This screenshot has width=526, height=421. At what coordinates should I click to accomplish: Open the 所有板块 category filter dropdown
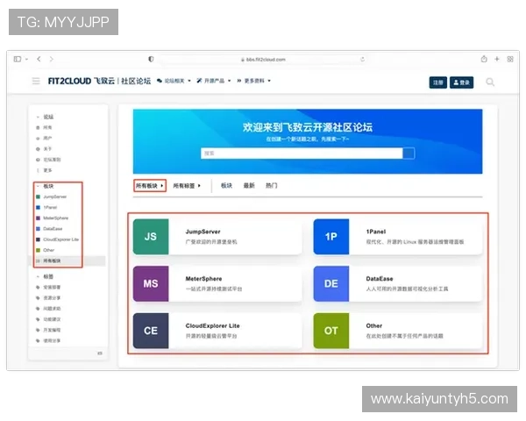150,186
